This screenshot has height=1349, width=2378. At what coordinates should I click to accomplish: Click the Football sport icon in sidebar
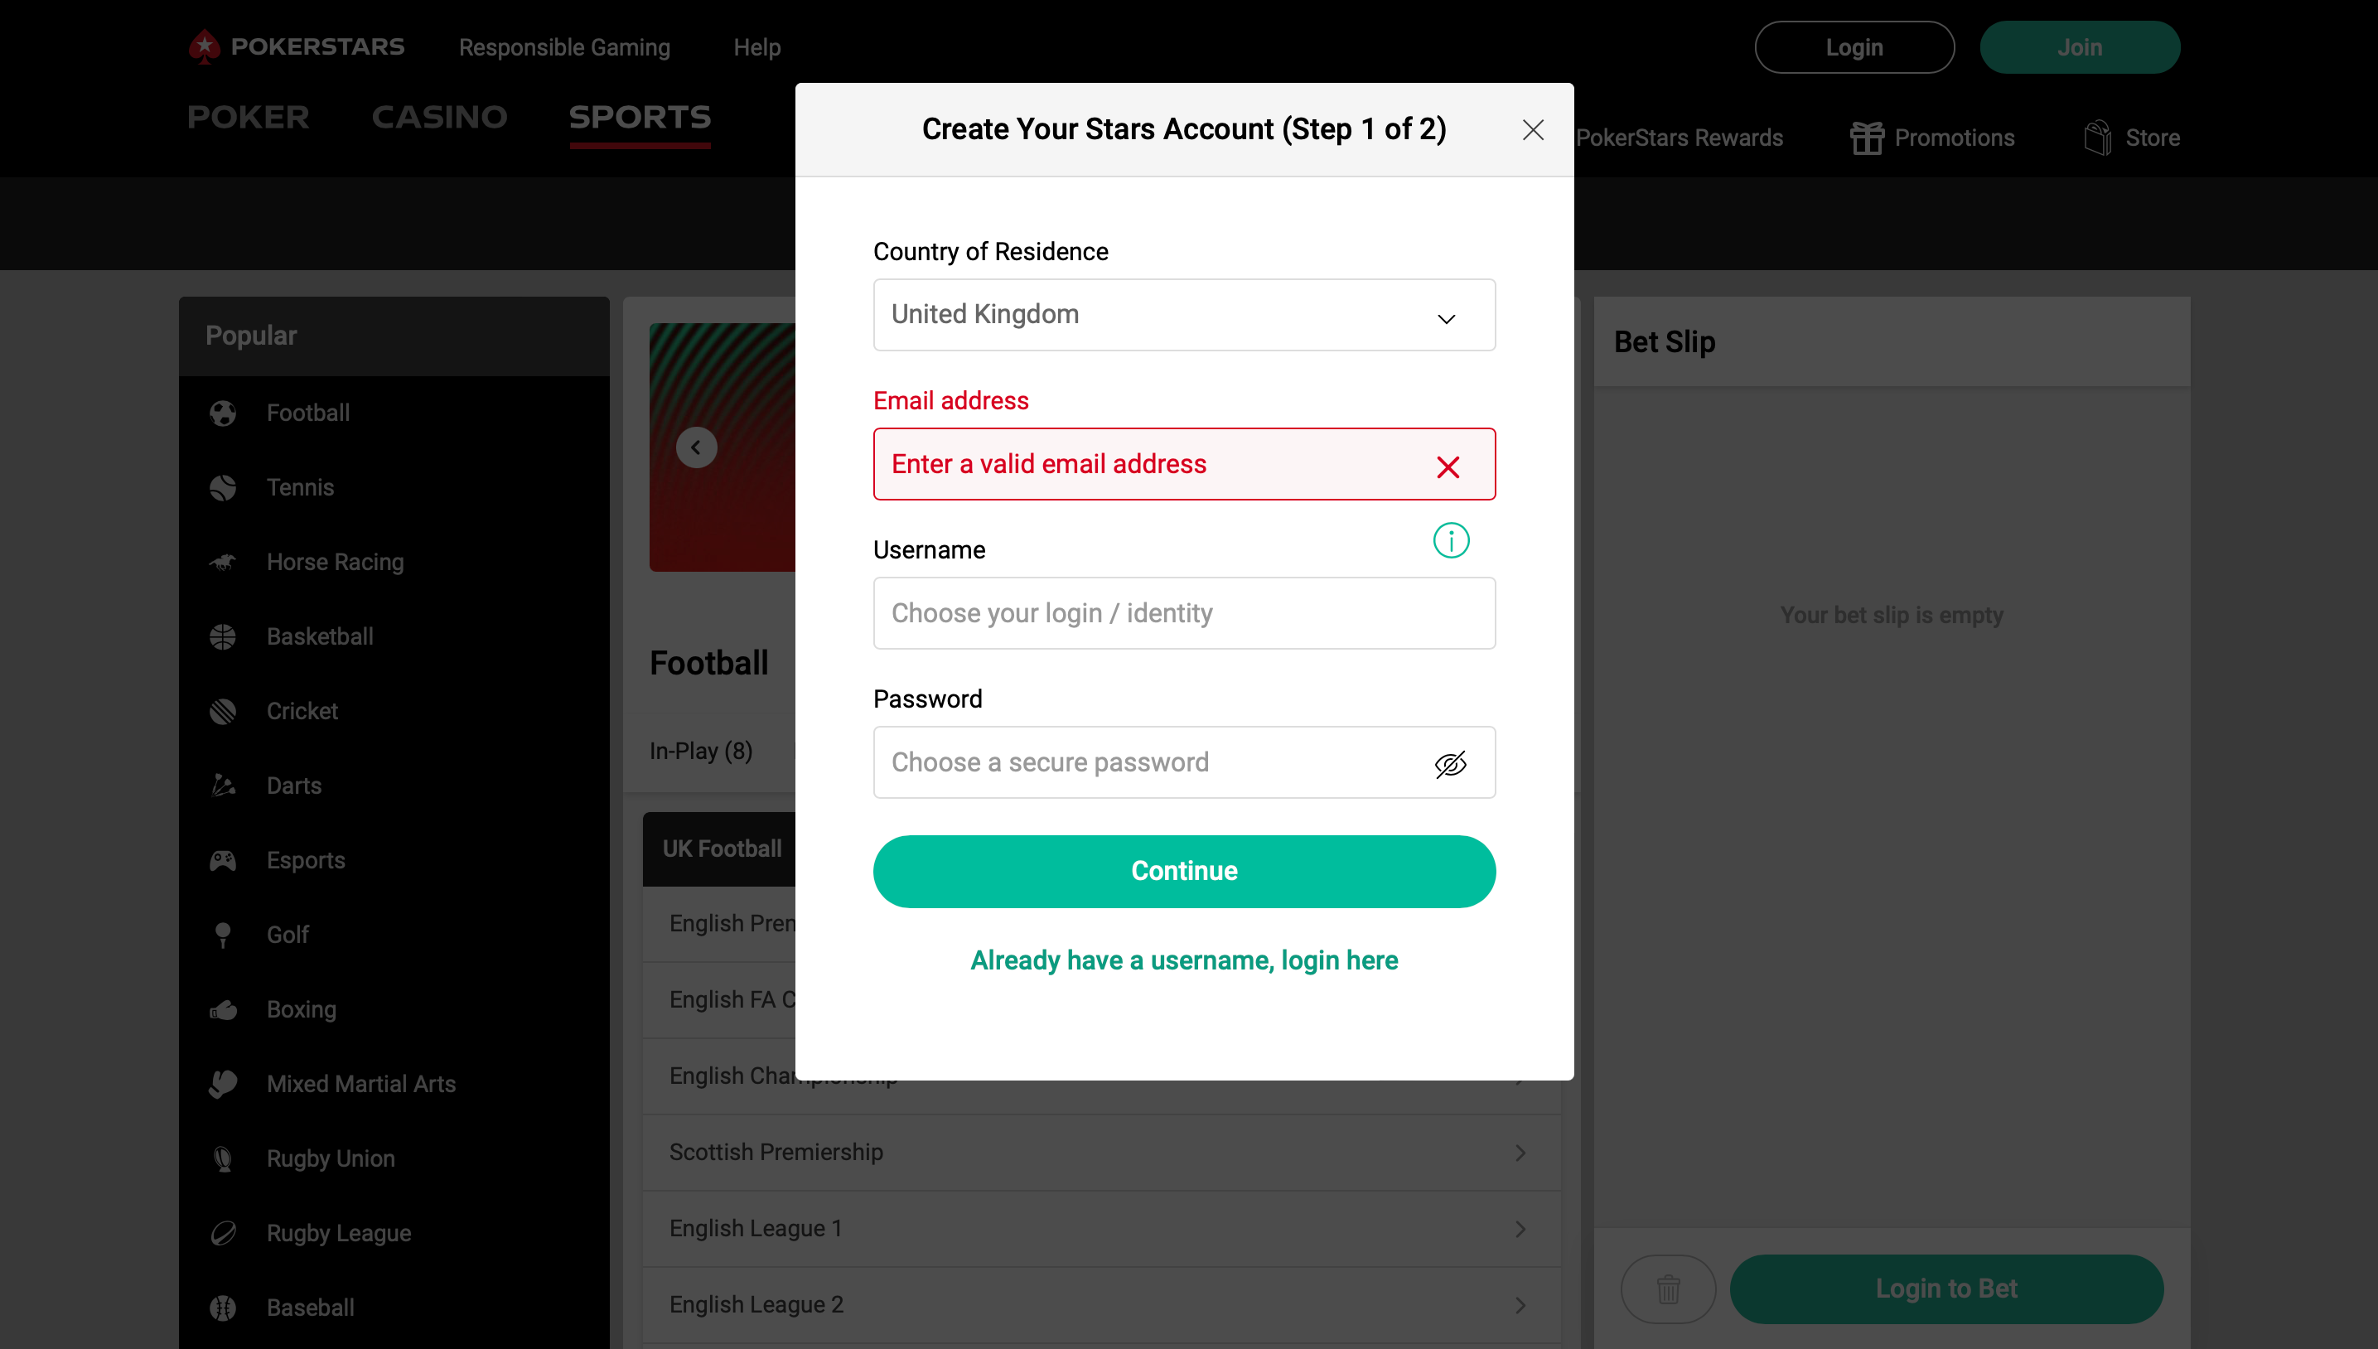click(224, 412)
